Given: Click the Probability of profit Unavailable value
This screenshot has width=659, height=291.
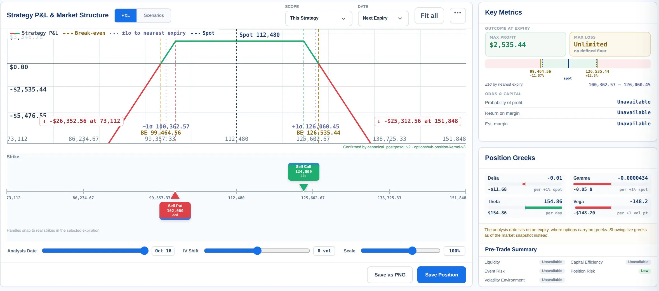Looking at the screenshot, I should (x=634, y=102).
